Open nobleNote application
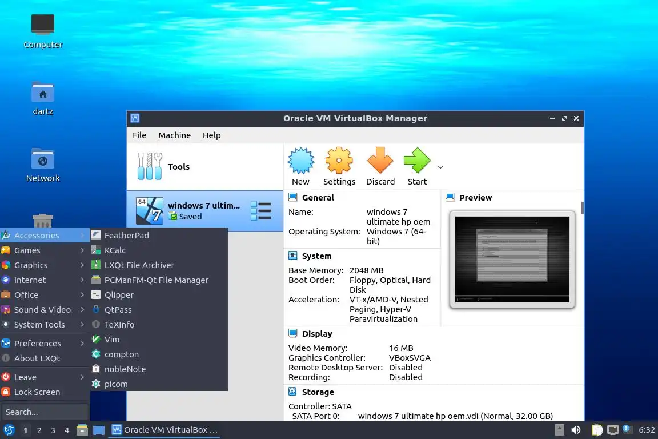The height and width of the screenshot is (439, 658). click(159, 369)
